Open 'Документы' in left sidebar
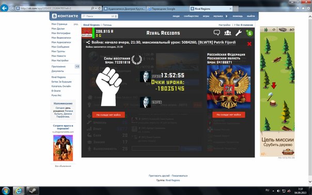The height and width of the screenshot is (195, 312). tap(57, 71)
